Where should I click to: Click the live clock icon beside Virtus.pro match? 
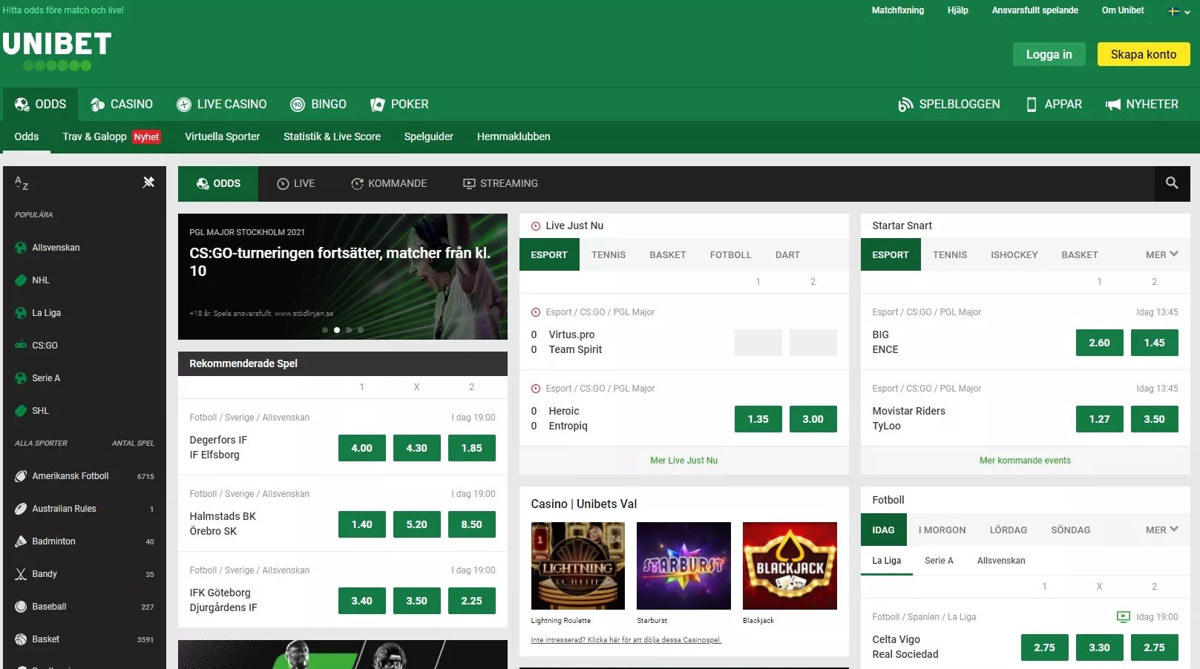point(536,312)
